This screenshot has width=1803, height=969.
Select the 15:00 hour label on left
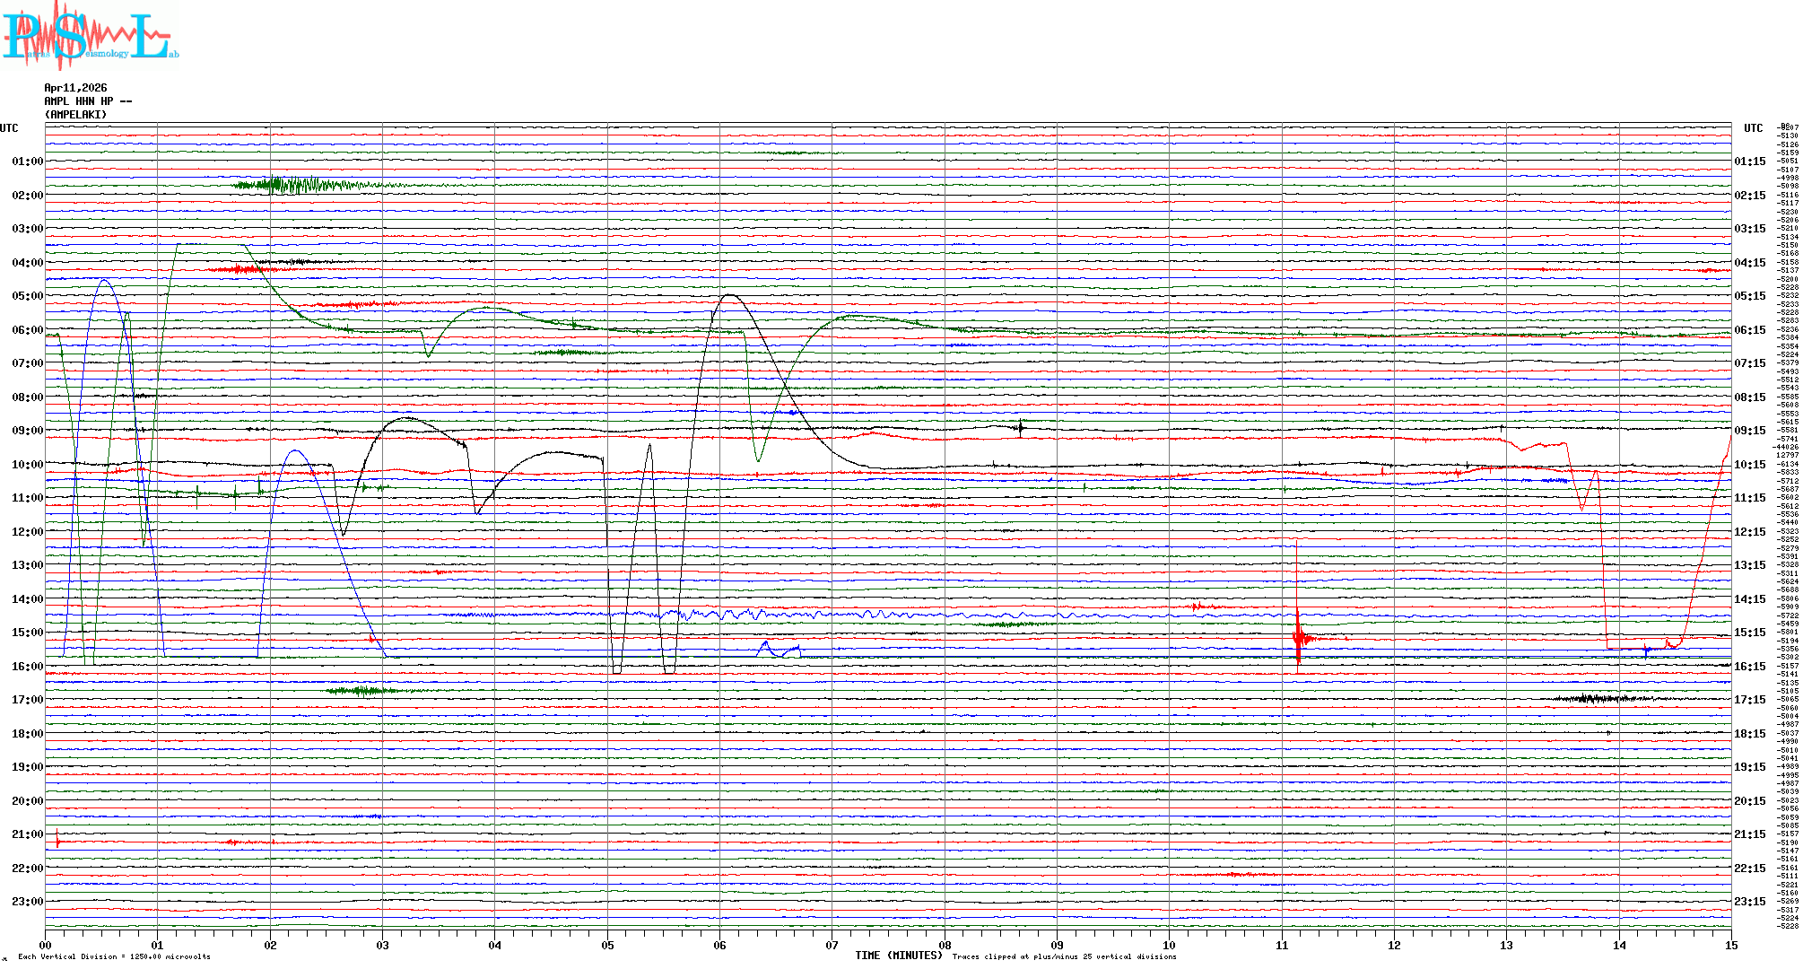(x=27, y=633)
